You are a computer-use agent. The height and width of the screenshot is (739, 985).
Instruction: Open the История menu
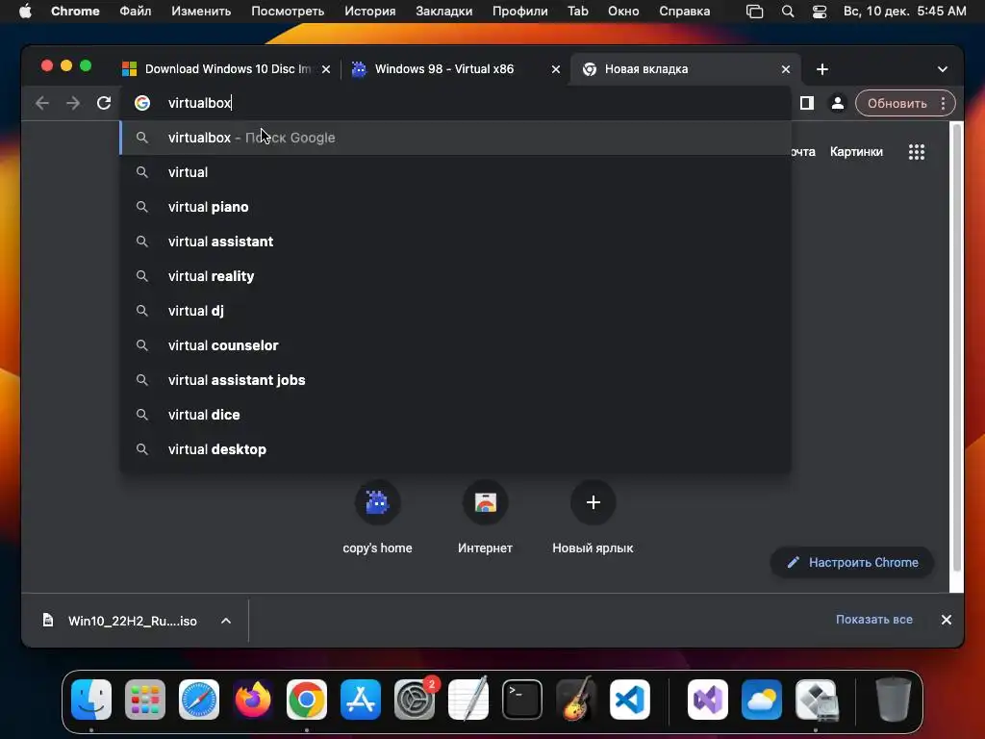(x=370, y=12)
